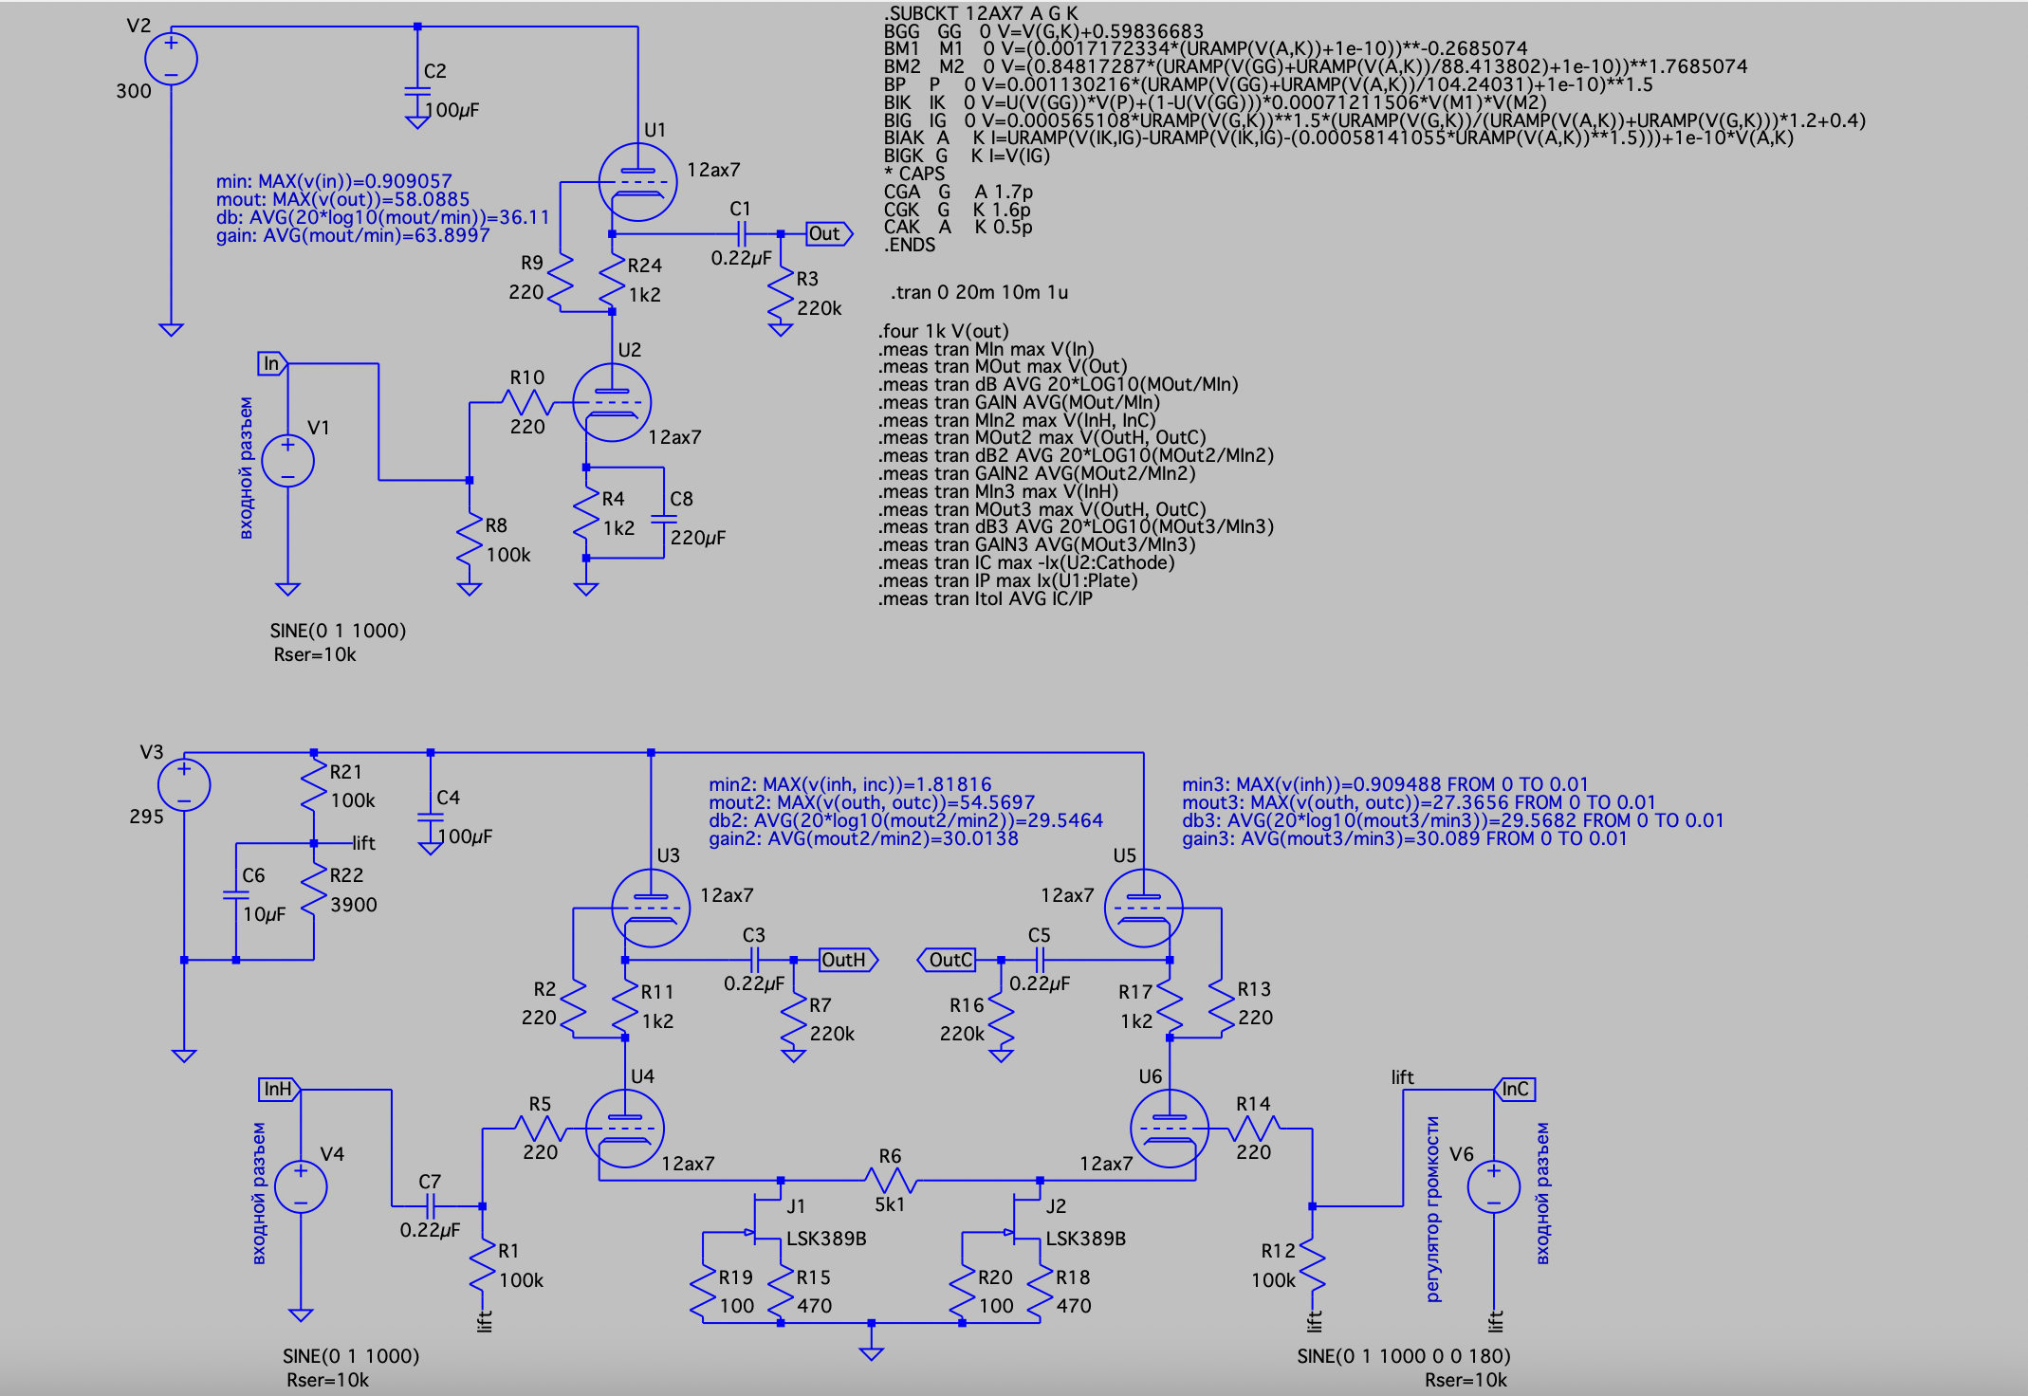Viewport: 2028px width, 1396px height.
Task: Click the OutH output net label
Action: [x=846, y=960]
